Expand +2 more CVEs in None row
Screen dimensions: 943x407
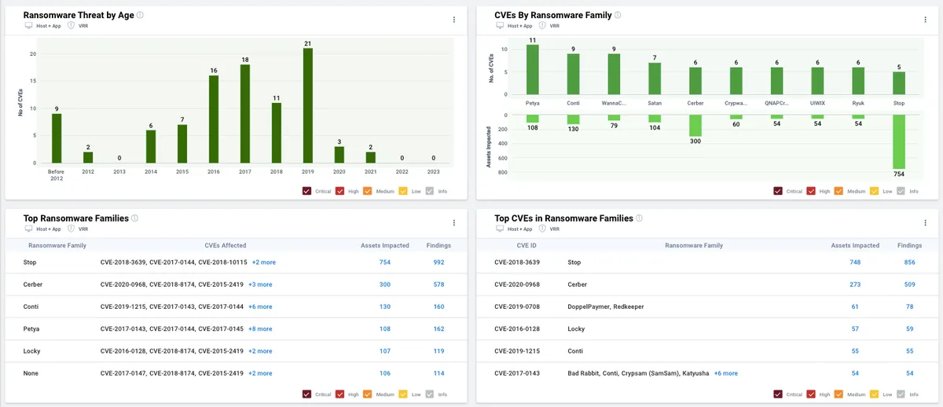(261, 373)
